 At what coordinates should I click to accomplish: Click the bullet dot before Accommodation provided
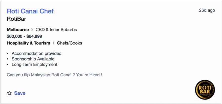(8, 54)
